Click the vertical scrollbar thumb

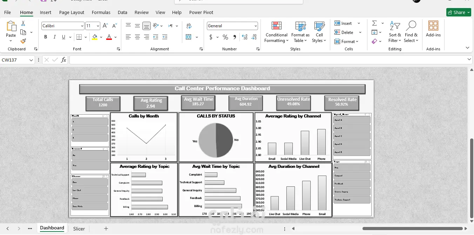tap(472, 178)
